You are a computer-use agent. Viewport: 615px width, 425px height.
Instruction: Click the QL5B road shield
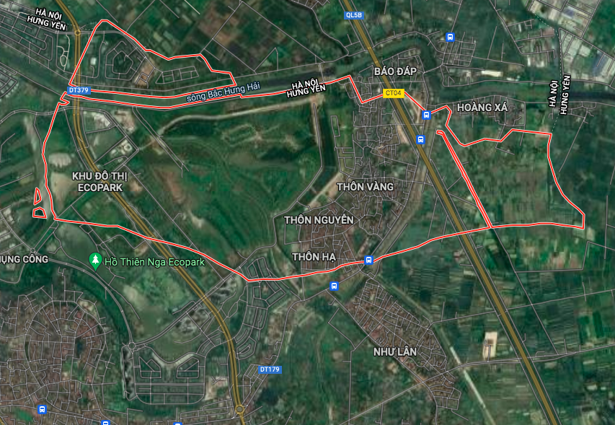click(354, 15)
